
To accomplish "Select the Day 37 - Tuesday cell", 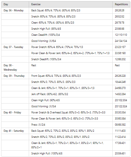I will (x=15, y=47).
